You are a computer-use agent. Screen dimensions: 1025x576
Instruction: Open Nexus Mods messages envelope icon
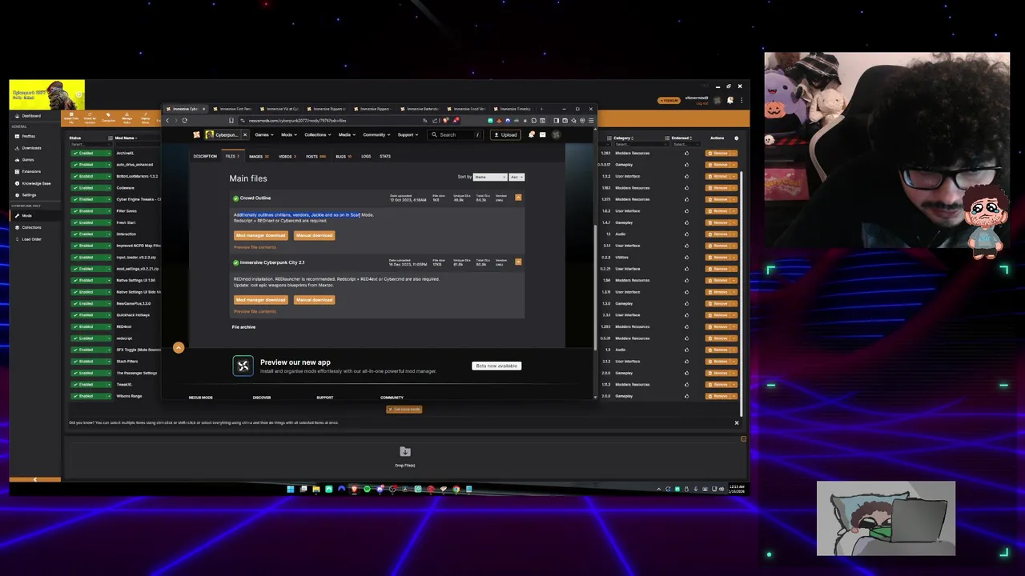point(542,134)
